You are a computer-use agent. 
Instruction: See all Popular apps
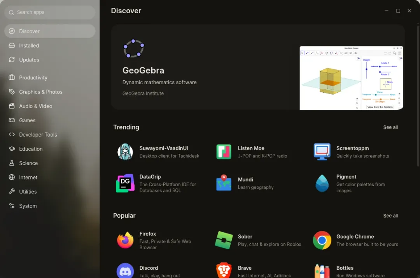pyautogui.click(x=390, y=216)
